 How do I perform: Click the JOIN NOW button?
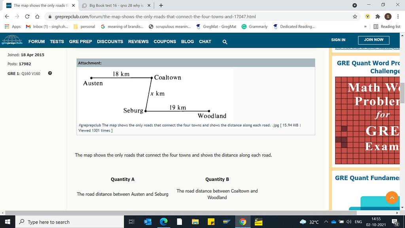[373, 40]
